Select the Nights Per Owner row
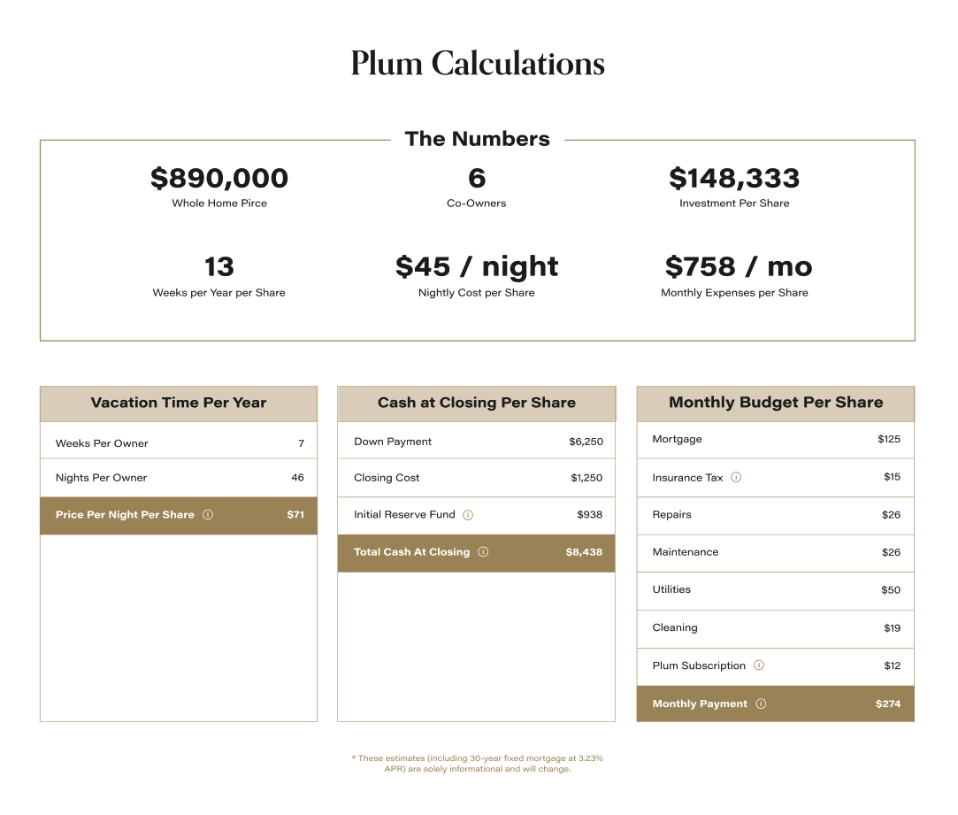Viewport: 958px width, 815px height. tap(179, 478)
